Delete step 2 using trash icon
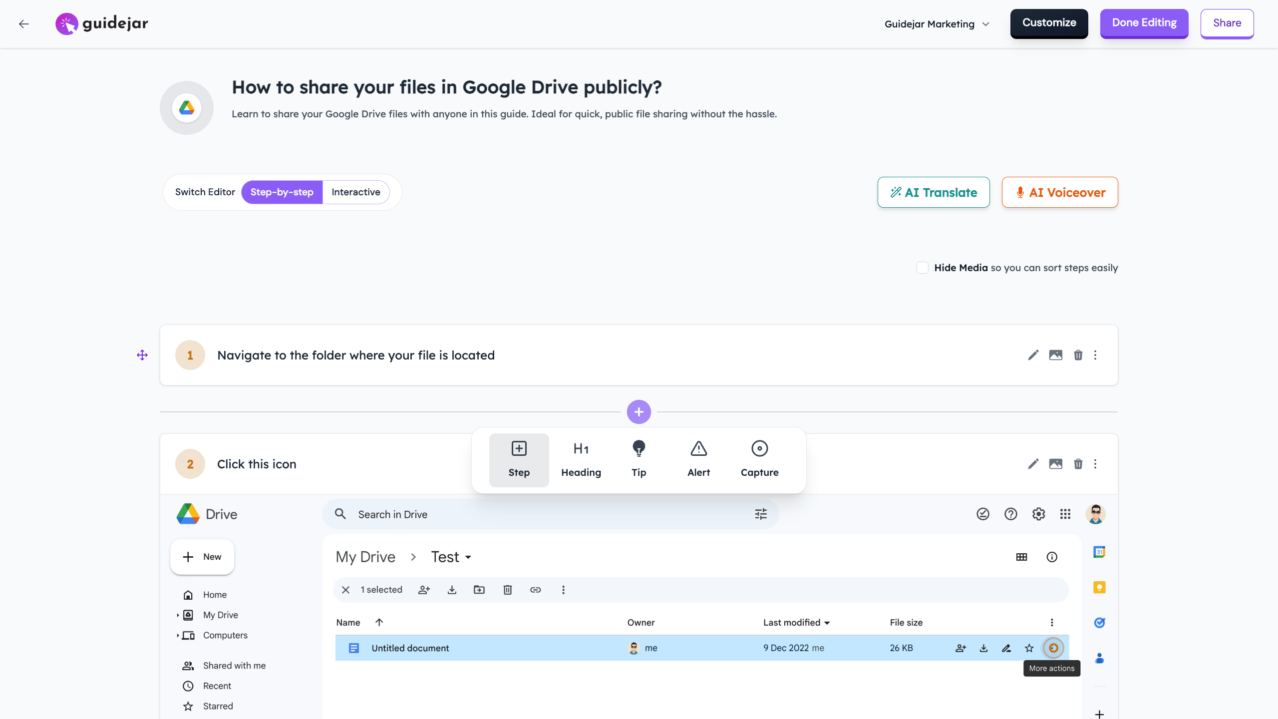The height and width of the screenshot is (719, 1278). (x=1078, y=464)
